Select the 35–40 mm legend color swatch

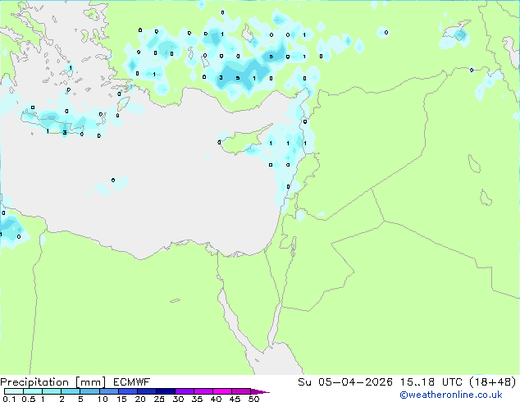pos(203,391)
